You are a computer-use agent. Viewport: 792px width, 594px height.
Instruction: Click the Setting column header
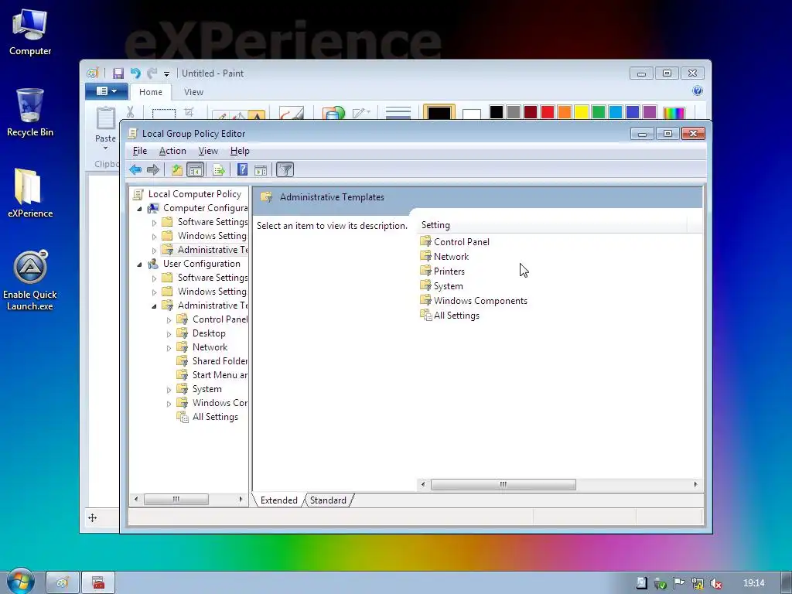552,225
